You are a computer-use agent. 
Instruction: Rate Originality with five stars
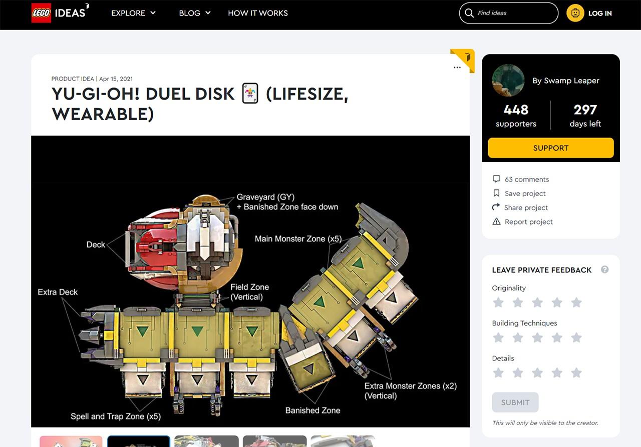coord(576,302)
